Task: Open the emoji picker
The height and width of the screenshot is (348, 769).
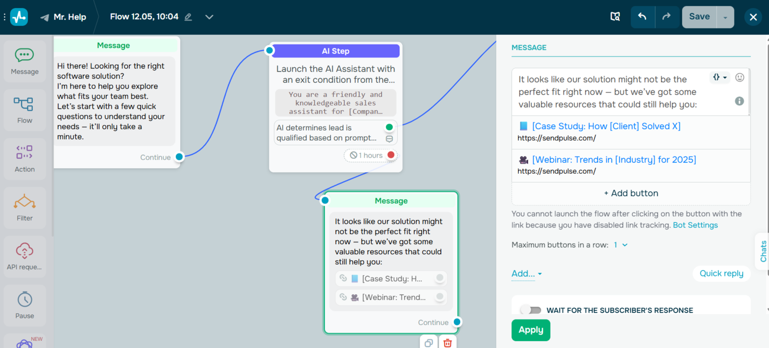Action: click(740, 77)
